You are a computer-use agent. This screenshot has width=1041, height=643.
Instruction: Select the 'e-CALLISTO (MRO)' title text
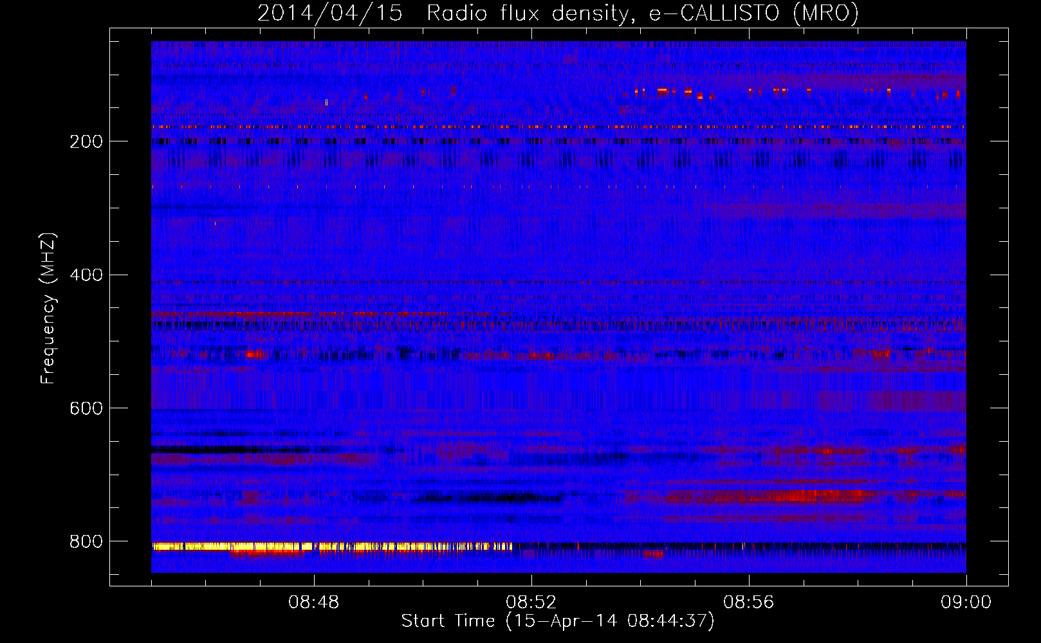[x=753, y=14]
